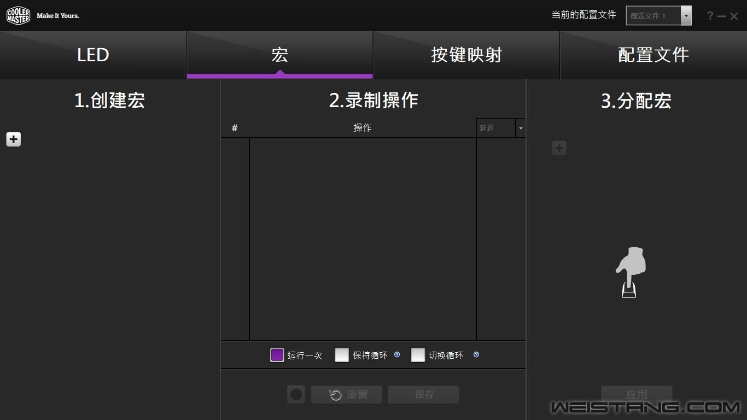Click inside the 操作 recorded actions list
This screenshot has height=420, width=747.
(x=363, y=238)
